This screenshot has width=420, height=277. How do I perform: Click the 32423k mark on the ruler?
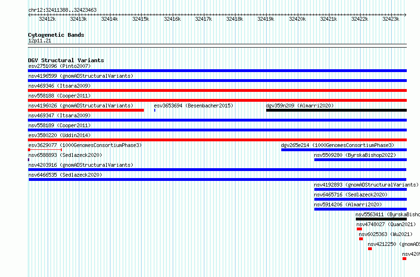(x=391, y=19)
